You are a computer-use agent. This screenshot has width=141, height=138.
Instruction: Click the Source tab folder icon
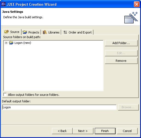coord(7,32)
